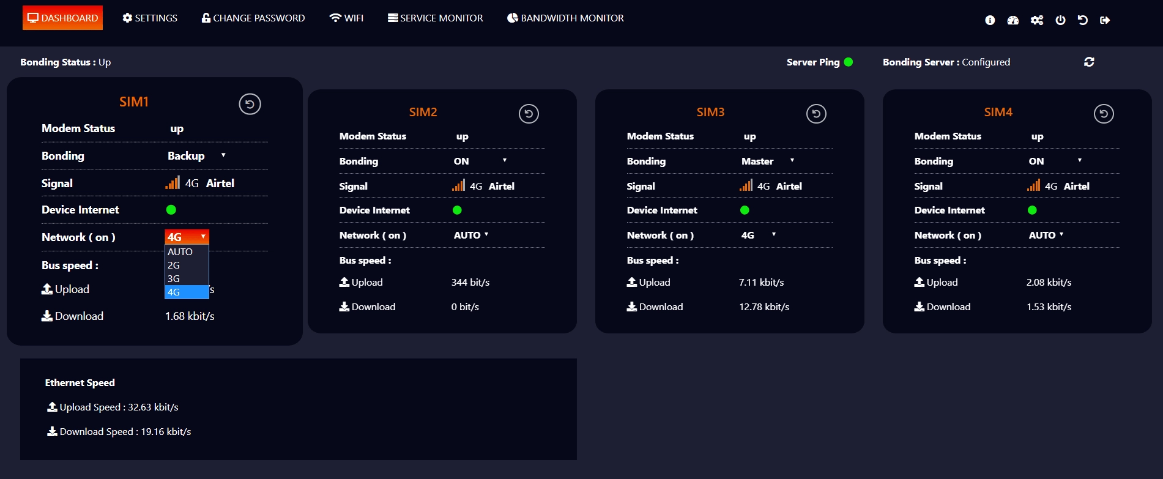Select 3G in SIM1 network list

click(187, 278)
